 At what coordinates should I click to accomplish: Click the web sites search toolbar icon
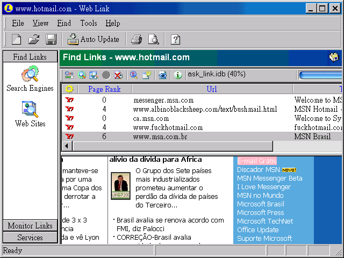pyautogui.click(x=94, y=75)
